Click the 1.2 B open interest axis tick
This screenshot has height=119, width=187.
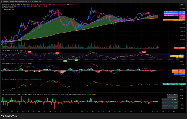pos(181,79)
